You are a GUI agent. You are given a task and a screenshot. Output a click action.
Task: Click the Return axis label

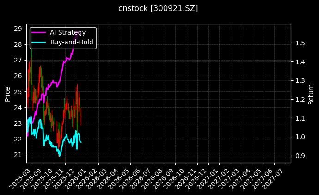(311, 91)
